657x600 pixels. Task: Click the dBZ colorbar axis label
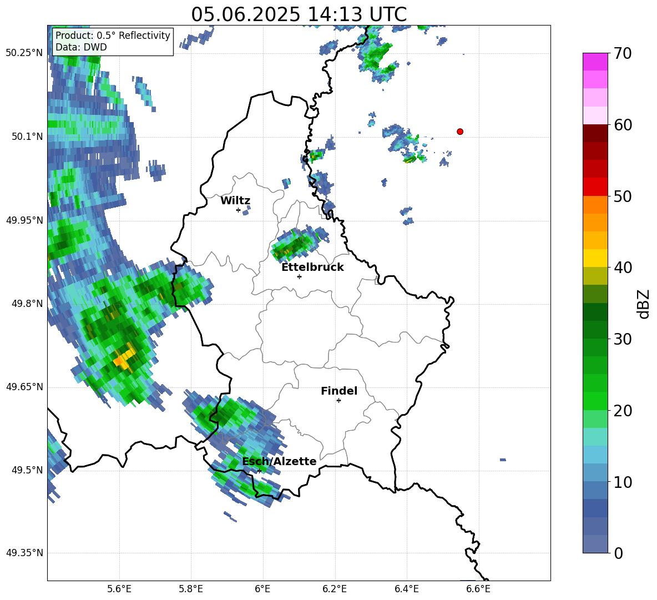tap(644, 304)
